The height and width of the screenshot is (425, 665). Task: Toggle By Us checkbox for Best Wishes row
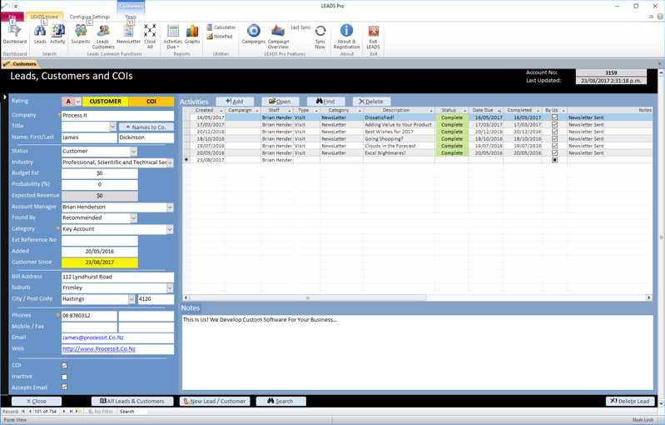(x=555, y=132)
